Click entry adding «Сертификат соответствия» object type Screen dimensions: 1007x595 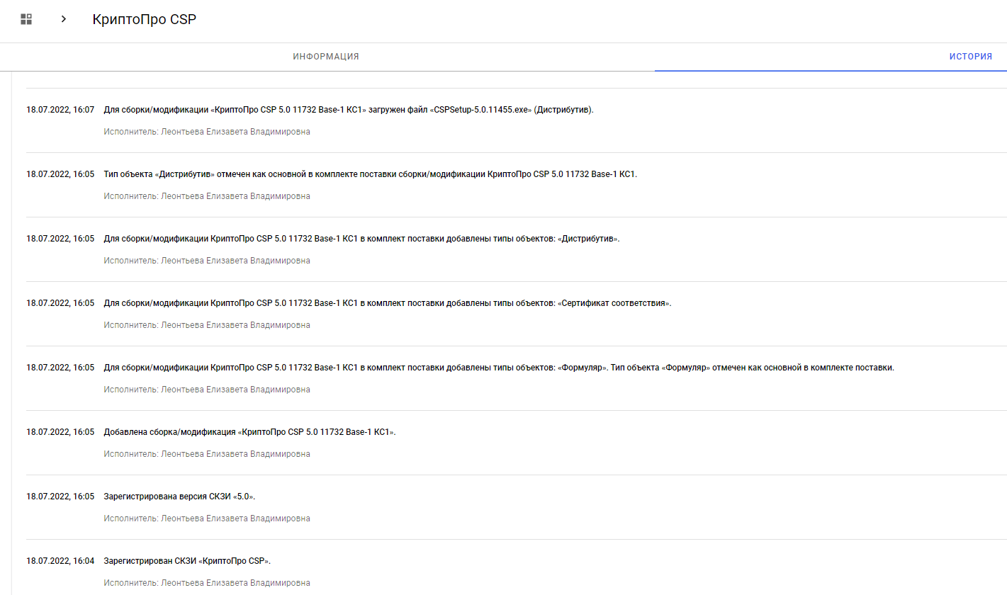[x=387, y=303]
